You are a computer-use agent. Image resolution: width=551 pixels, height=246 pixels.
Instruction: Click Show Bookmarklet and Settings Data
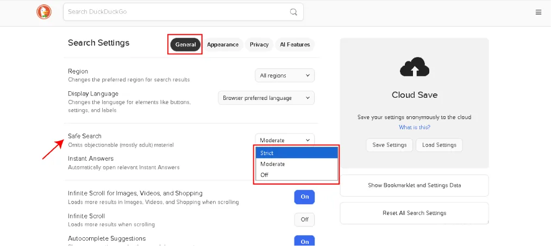(x=414, y=185)
